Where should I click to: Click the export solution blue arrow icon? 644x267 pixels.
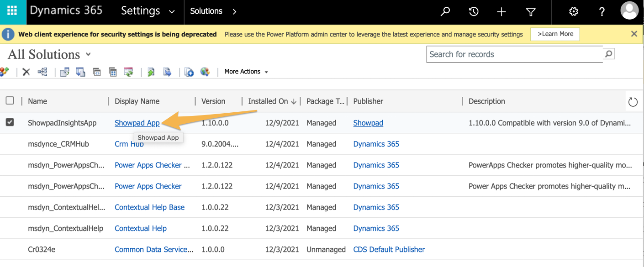click(167, 72)
